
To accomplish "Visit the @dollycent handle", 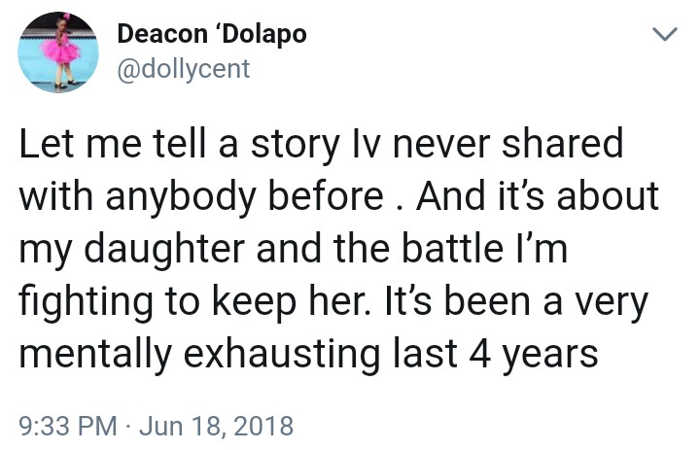I will click(183, 68).
